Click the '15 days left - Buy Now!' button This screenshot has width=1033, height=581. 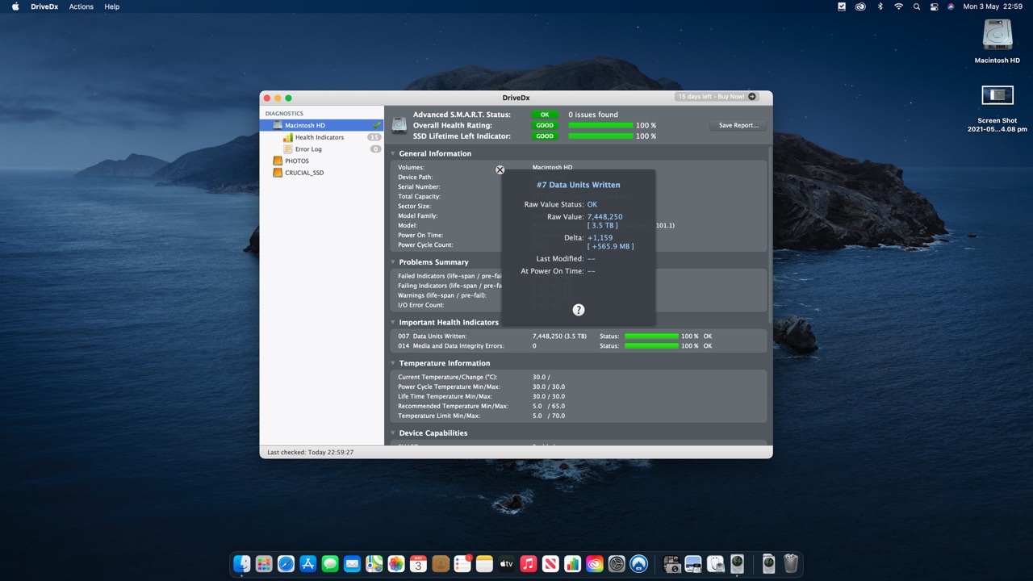click(x=717, y=97)
